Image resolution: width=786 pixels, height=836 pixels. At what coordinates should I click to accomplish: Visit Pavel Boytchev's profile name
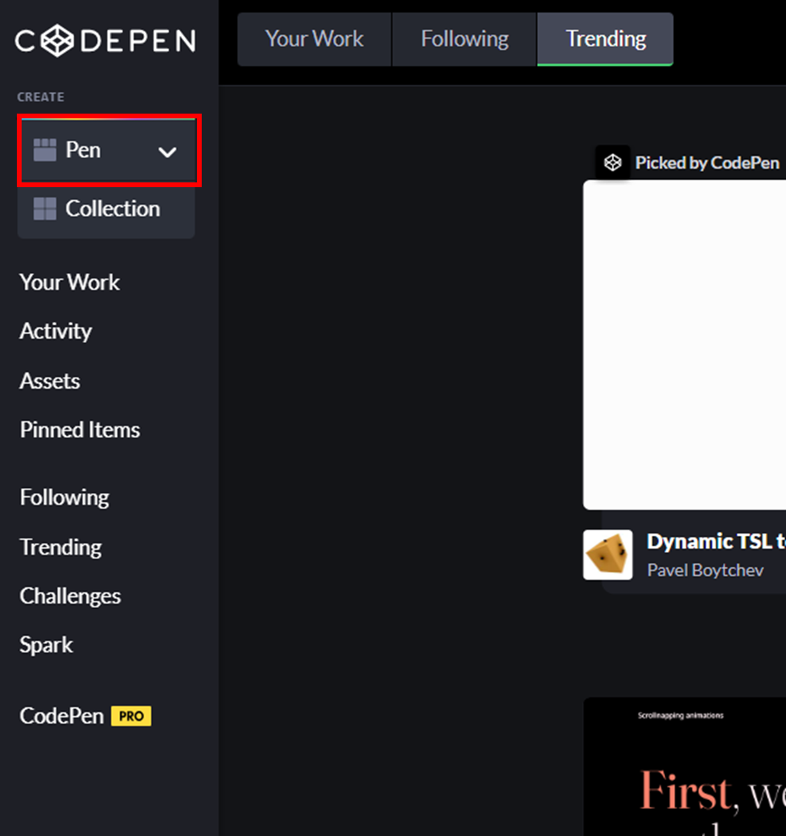point(705,570)
